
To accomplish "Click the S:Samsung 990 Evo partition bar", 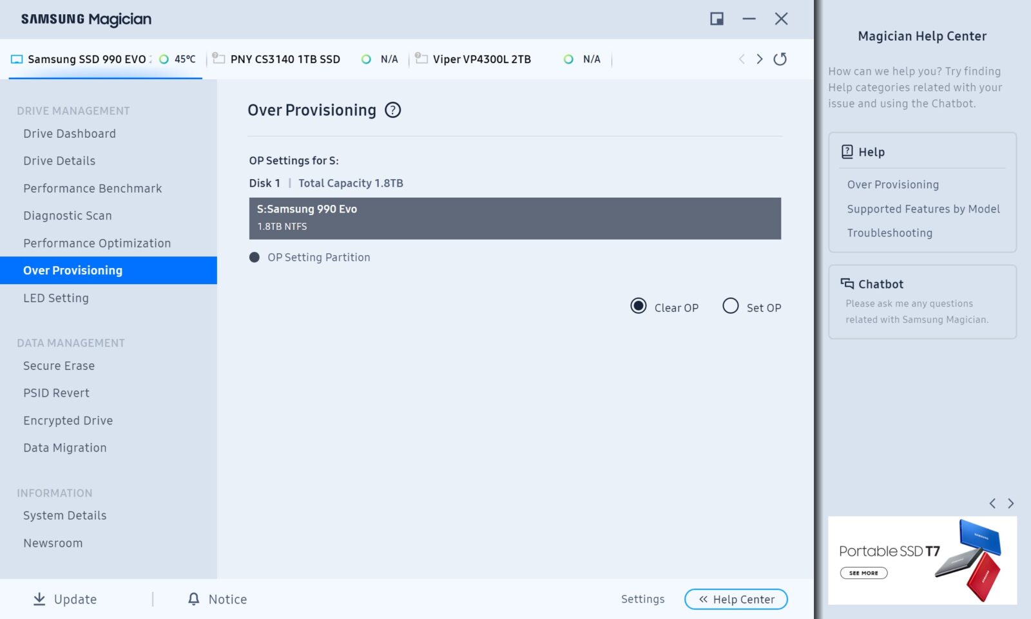I will click(x=514, y=218).
